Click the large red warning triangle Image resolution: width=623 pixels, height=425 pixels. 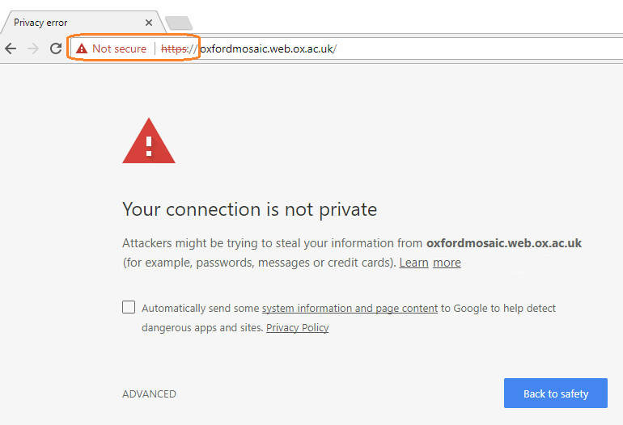[x=149, y=141]
